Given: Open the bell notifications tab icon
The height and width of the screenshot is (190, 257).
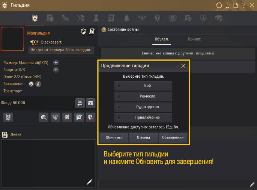Looking at the screenshot, I should tap(126, 18).
